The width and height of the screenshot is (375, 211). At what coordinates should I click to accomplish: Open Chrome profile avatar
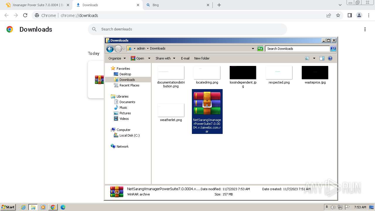pyautogui.click(x=359, y=16)
